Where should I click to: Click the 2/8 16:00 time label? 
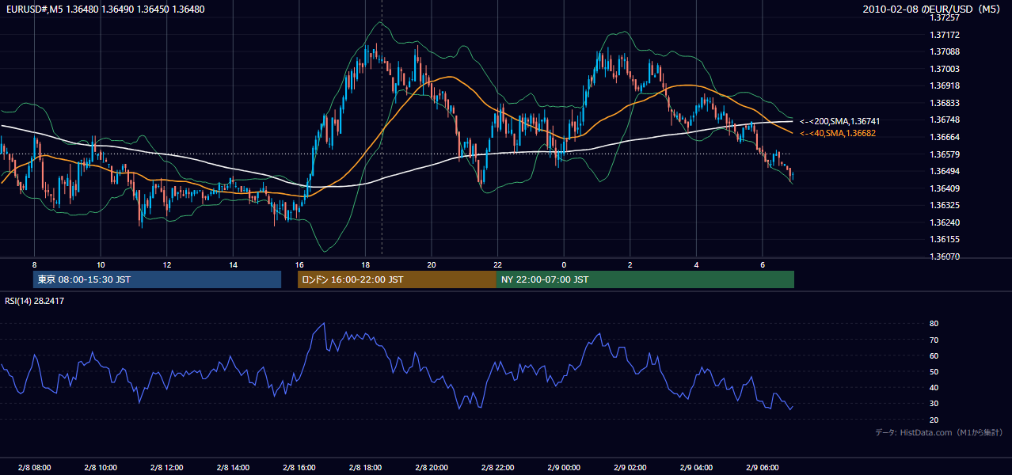pyautogui.click(x=299, y=468)
